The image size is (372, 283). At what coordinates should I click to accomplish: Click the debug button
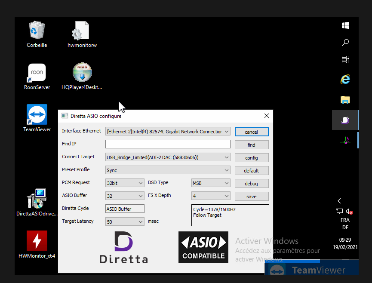(x=252, y=184)
